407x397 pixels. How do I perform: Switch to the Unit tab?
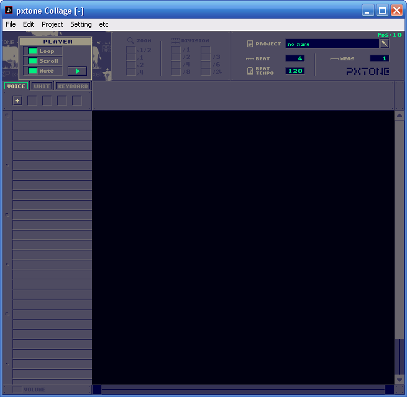click(x=42, y=86)
